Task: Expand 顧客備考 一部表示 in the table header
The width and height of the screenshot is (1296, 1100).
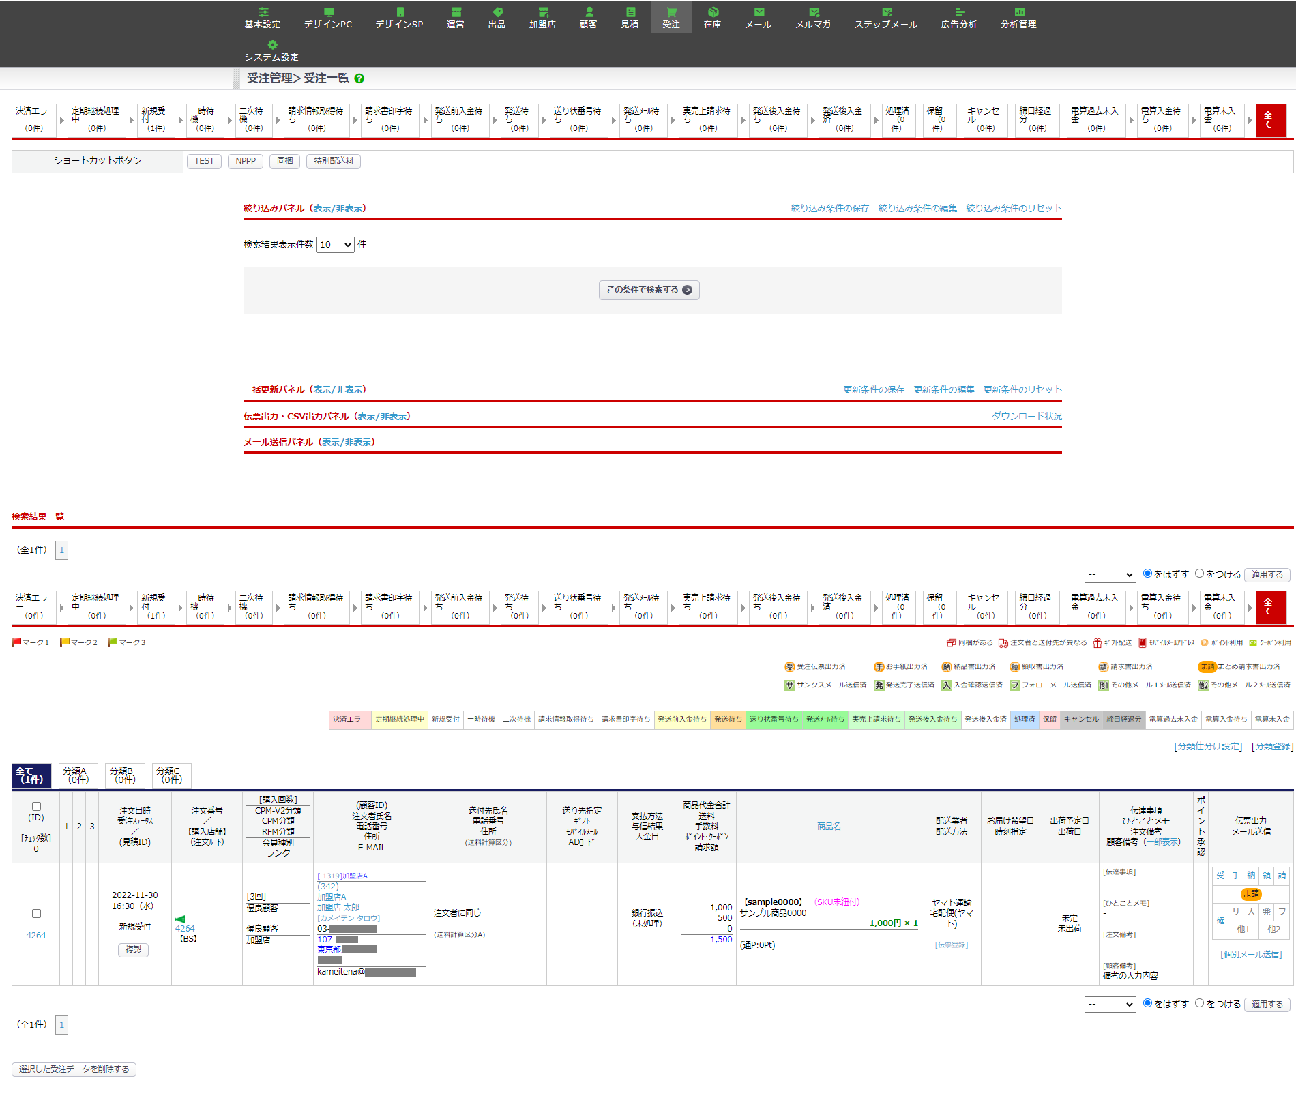Action: [x=1162, y=842]
